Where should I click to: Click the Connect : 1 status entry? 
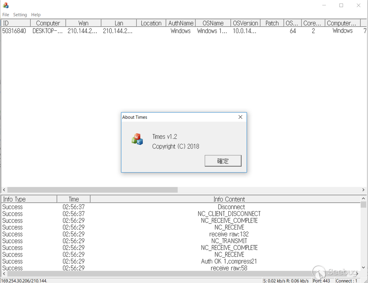pos(347,281)
